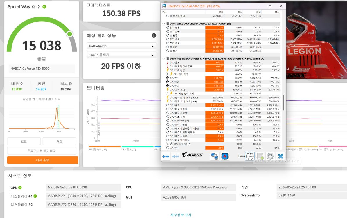Click score distribution histogram chart

42,117
